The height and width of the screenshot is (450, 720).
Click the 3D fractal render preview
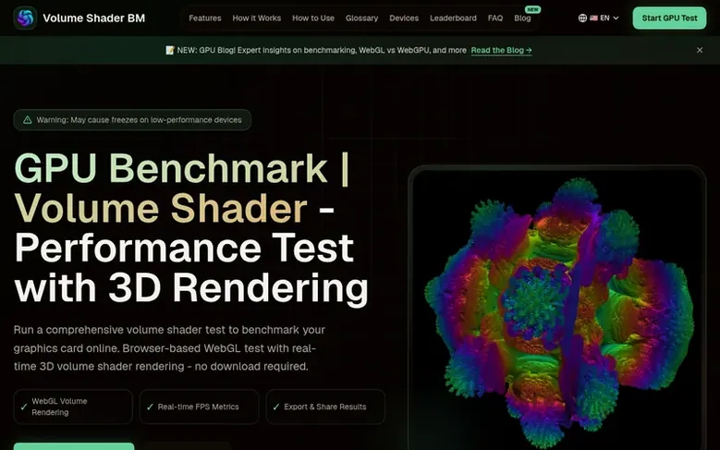pyautogui.click(x=557, y=310)
